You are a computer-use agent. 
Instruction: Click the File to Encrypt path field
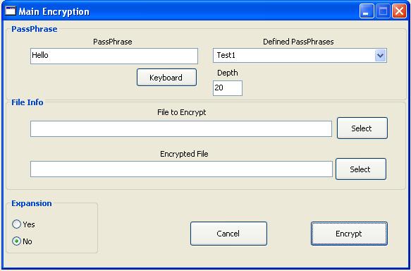coord(181,129)
